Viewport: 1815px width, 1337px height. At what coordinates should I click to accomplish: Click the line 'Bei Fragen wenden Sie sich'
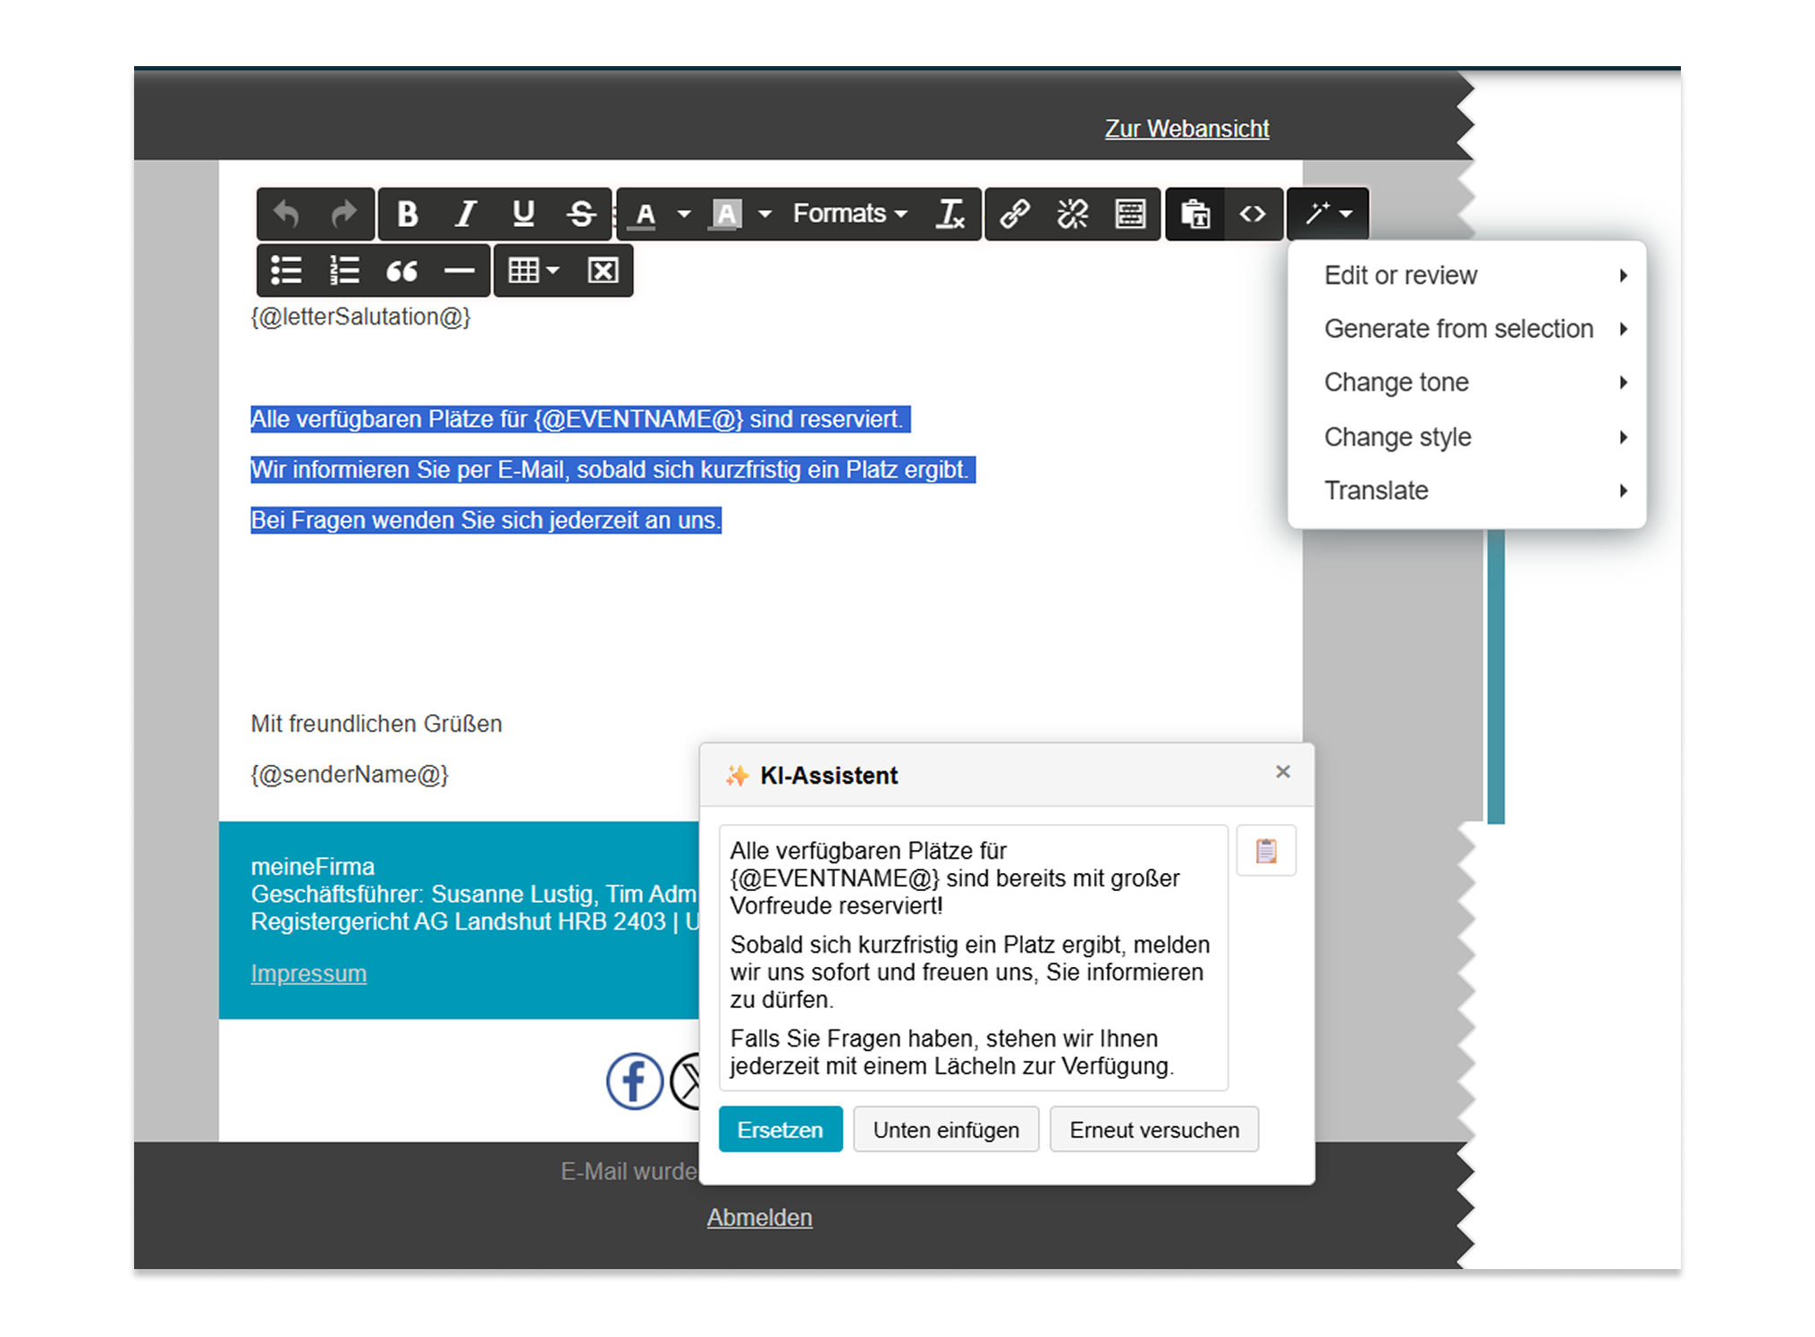coord(485,520)
